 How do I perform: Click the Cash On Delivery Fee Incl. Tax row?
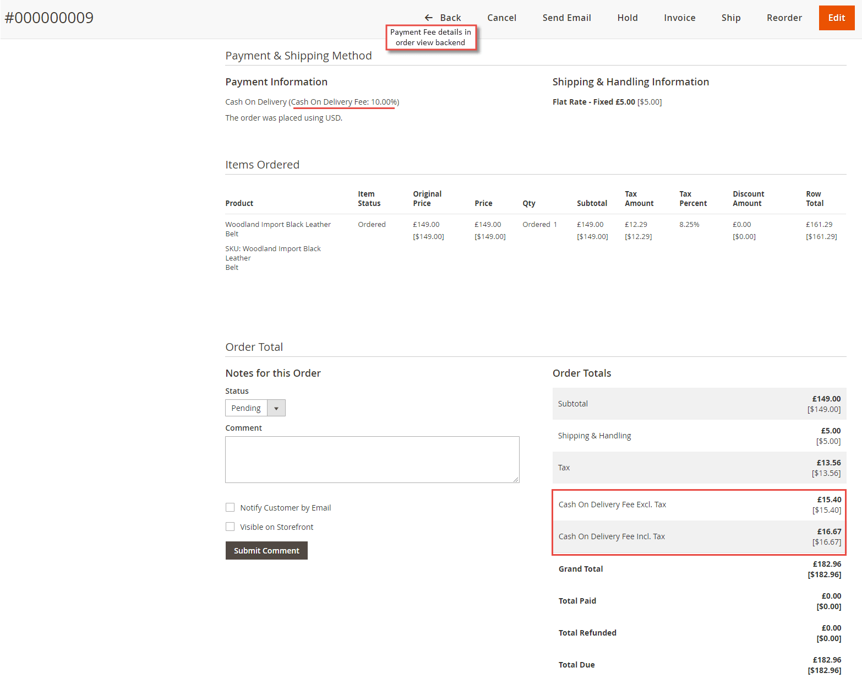[699, 536]
